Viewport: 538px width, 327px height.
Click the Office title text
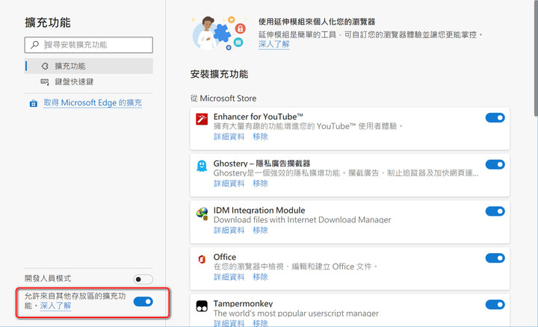pyautogui.click(x=225, y=257)
